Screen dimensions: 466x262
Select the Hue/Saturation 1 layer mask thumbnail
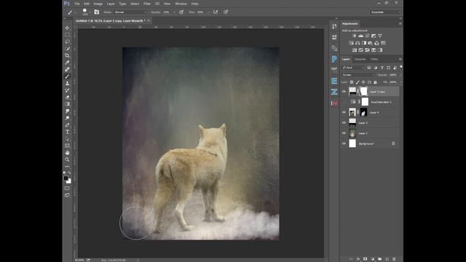tap(365, 102)
